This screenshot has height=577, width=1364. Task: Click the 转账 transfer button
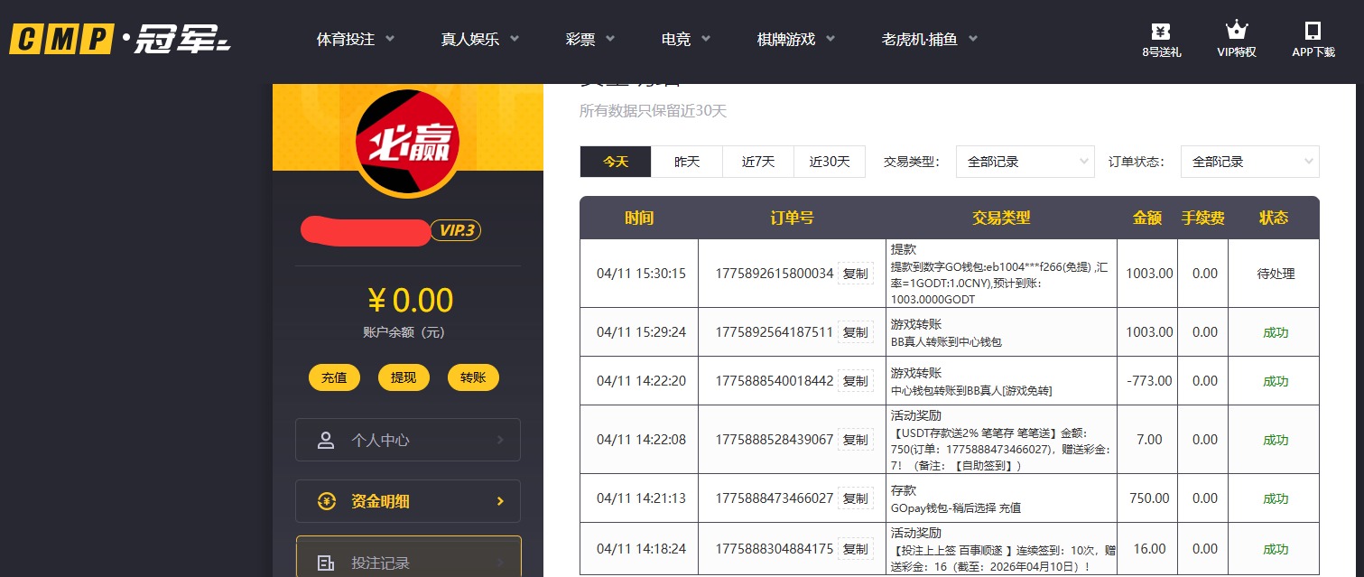tap(473, 377)
